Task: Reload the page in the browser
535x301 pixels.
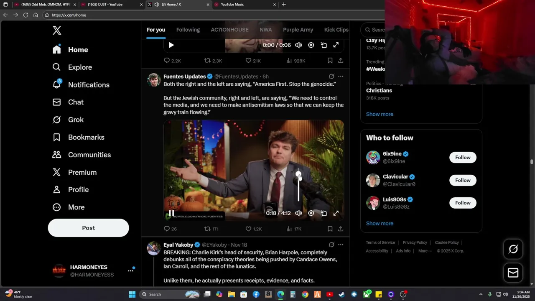Action: click(25, 15)
